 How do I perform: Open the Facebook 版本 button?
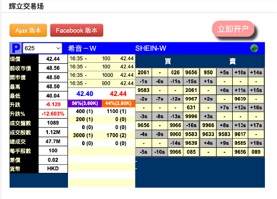77,30
